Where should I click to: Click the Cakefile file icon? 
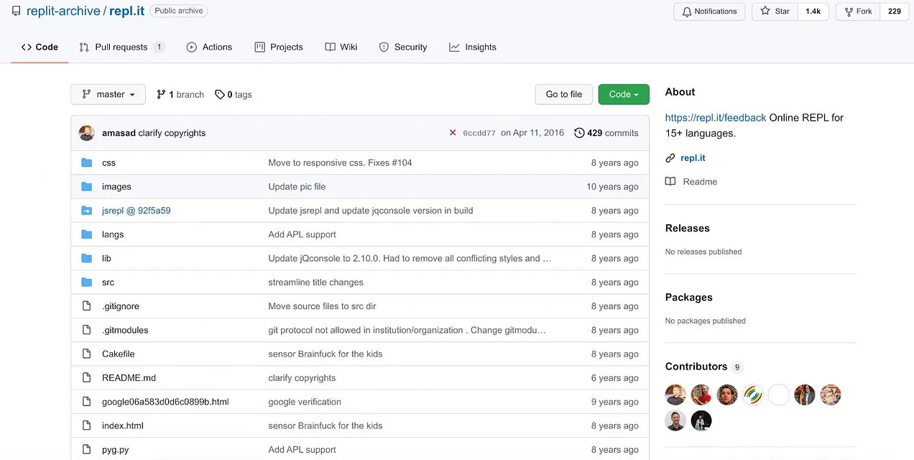pyautogui.click(x=87, y=354)
